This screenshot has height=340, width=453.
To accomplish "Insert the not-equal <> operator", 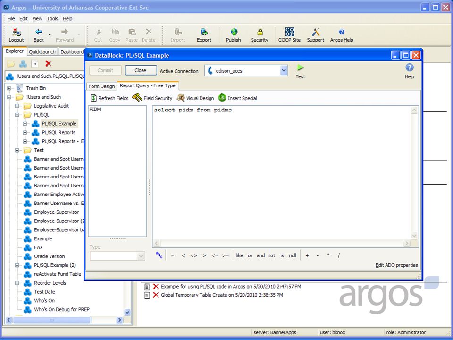I will (193, 255).
